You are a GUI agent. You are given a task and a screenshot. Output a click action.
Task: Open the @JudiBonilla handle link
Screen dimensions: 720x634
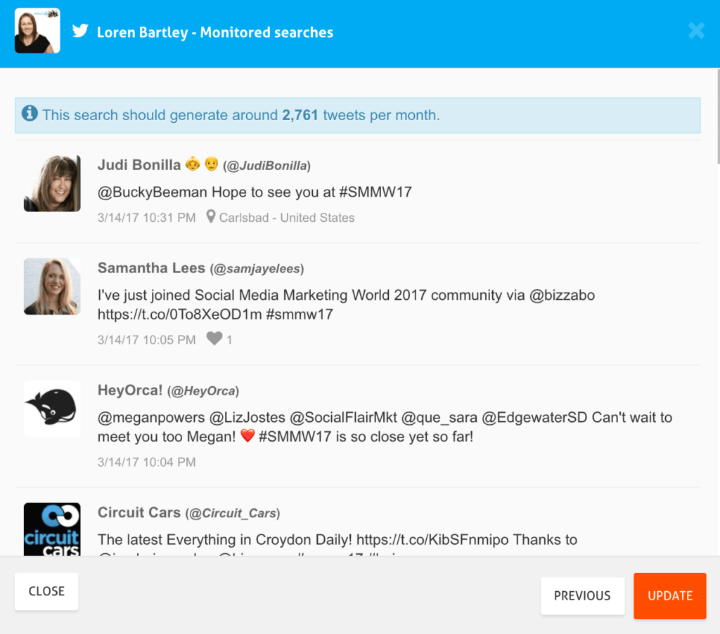(267, 166)
